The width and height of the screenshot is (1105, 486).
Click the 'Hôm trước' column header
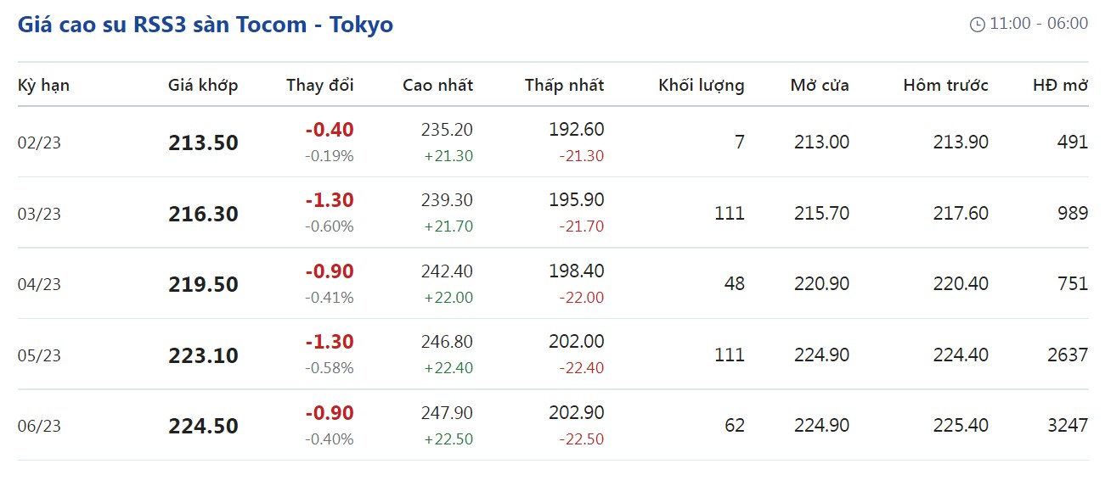[x=946, y=85]
